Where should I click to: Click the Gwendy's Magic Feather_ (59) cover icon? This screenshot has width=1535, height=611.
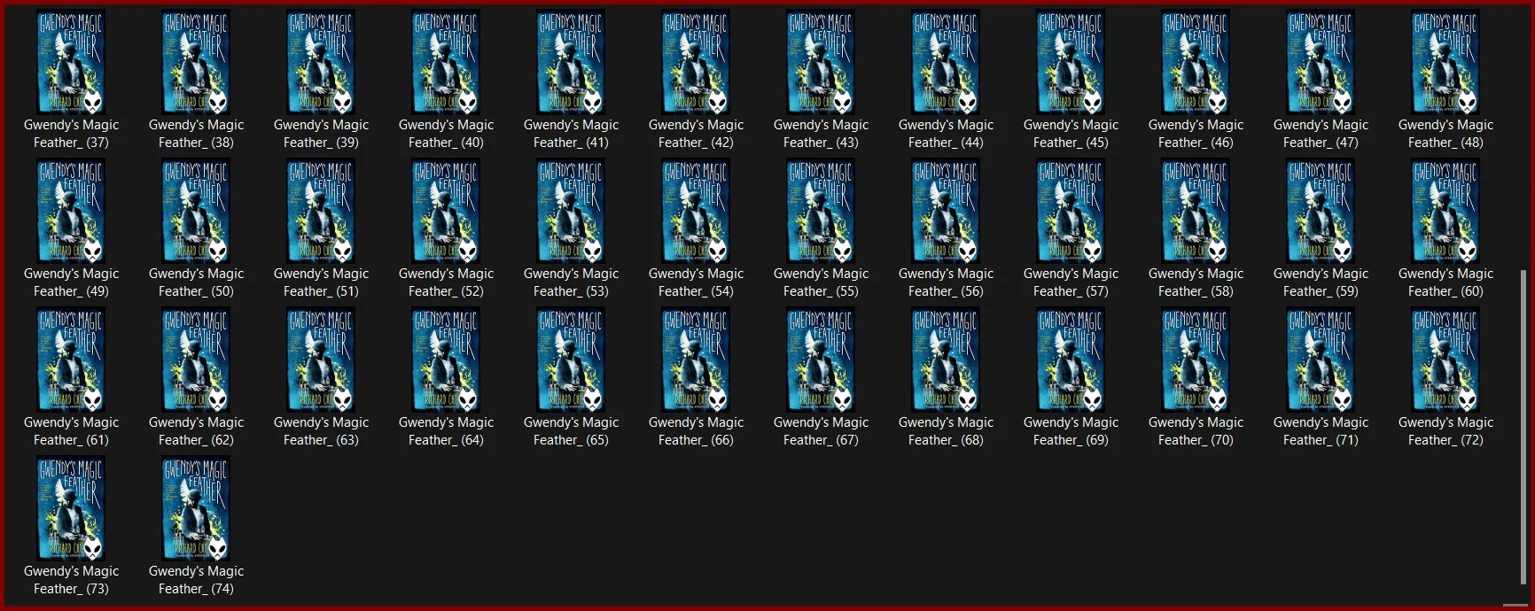point(1321,211)
